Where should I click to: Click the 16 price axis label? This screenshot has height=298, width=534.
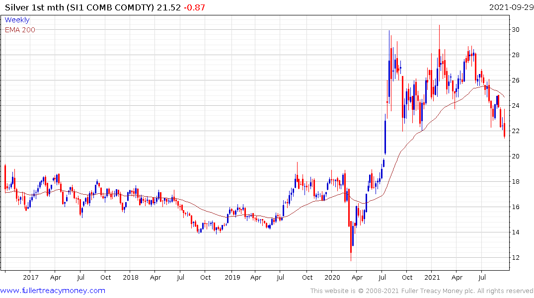pyautogui.click(x=516, y=207)
